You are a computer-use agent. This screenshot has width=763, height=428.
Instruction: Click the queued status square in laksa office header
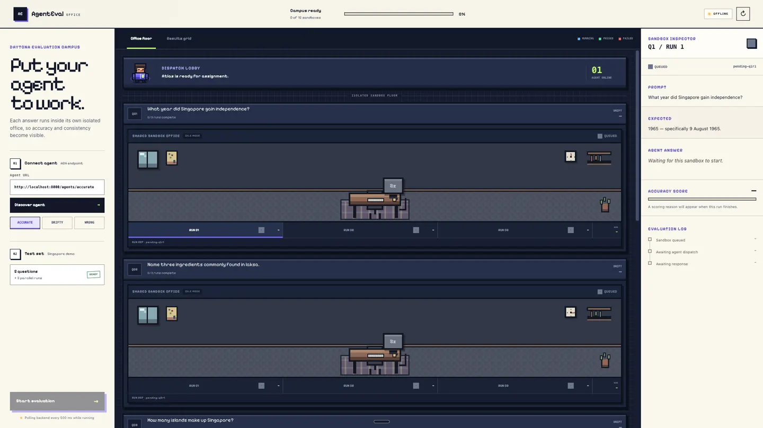pos(600,292)
